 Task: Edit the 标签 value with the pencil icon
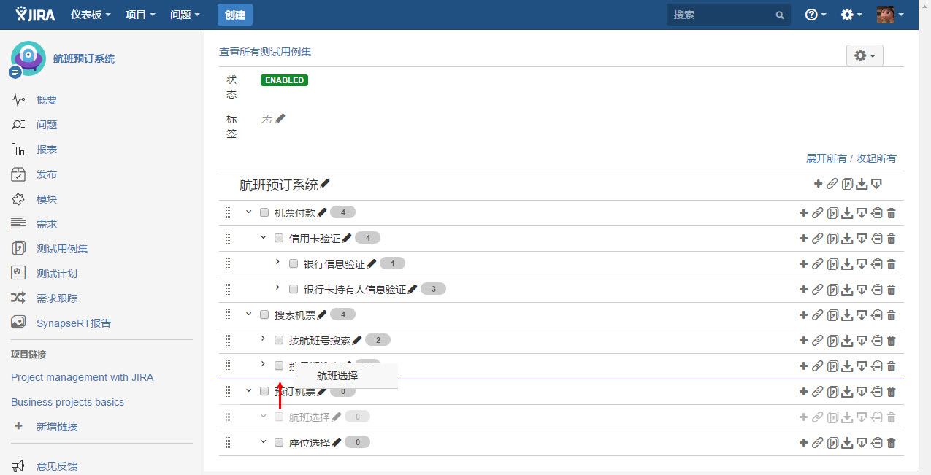point(280,118)
